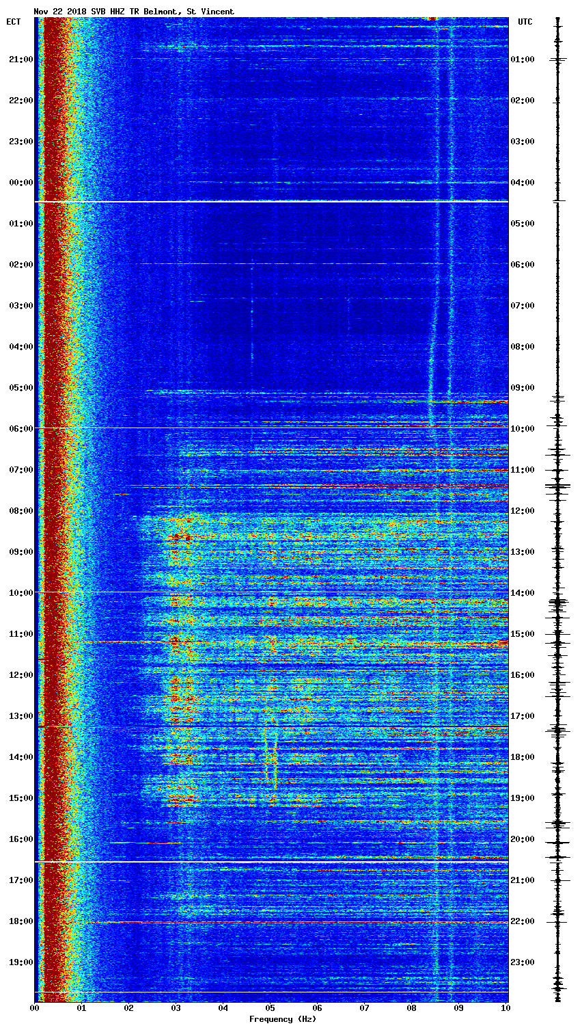Viewport: 582px width, 1026px height.
Task: Pick the 10 Hz frequency axis label
Action: (x=505, y=1008)
